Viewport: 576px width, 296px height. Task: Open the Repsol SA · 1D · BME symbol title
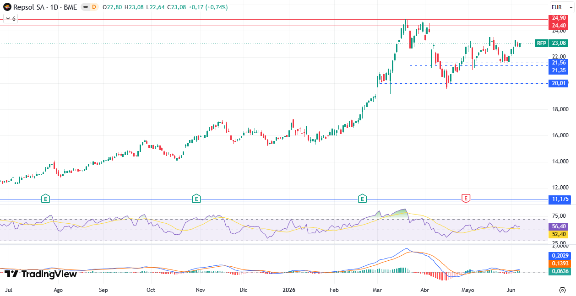pyautogui.click(x=45, y=7)
